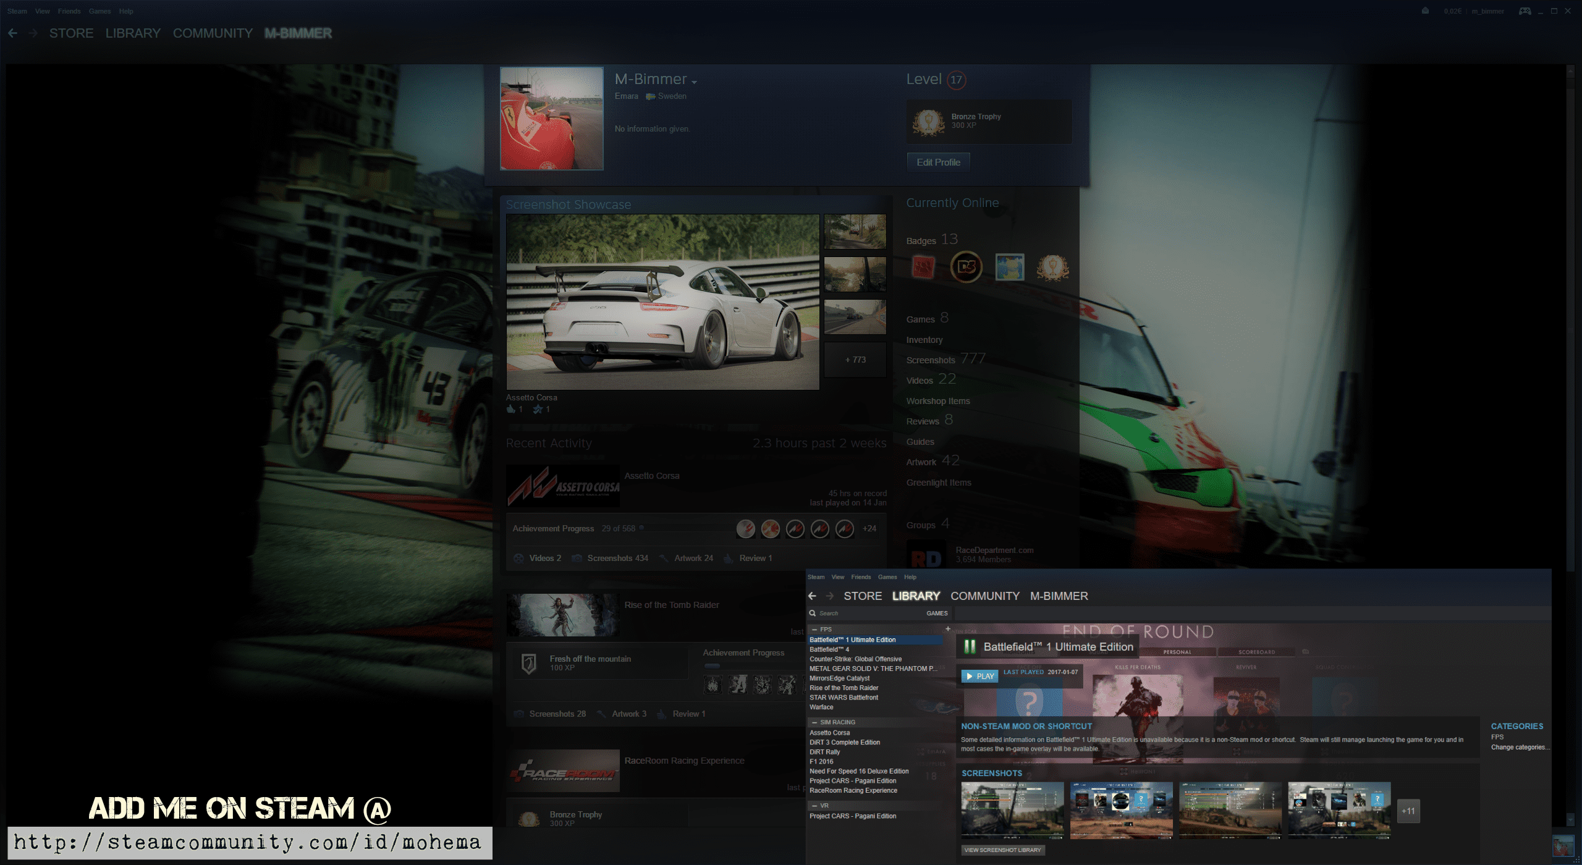Open the Rise of the Tomb Raider game image
The height and width of the screenshot is (865, 1582).
coord(563,615)
